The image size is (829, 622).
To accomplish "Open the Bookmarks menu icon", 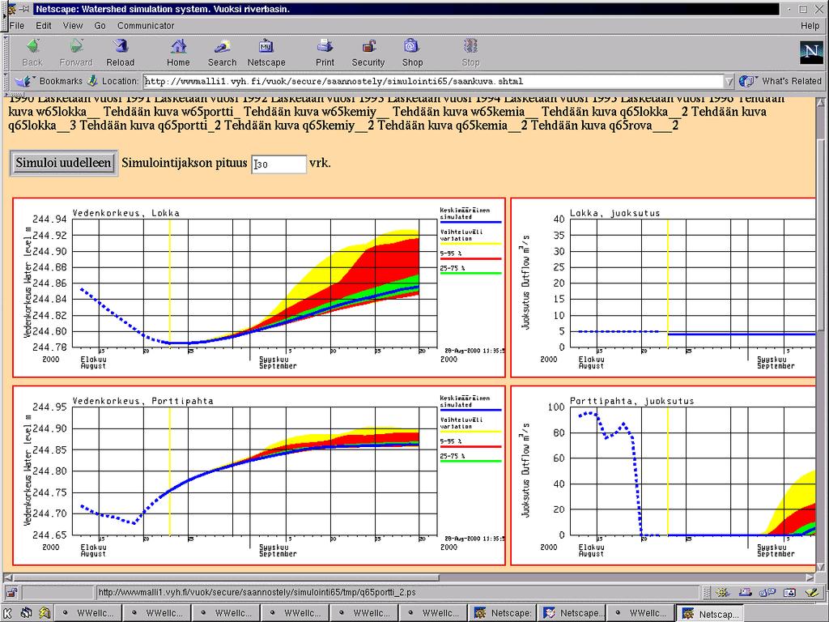I will click(x=23, y=81).
